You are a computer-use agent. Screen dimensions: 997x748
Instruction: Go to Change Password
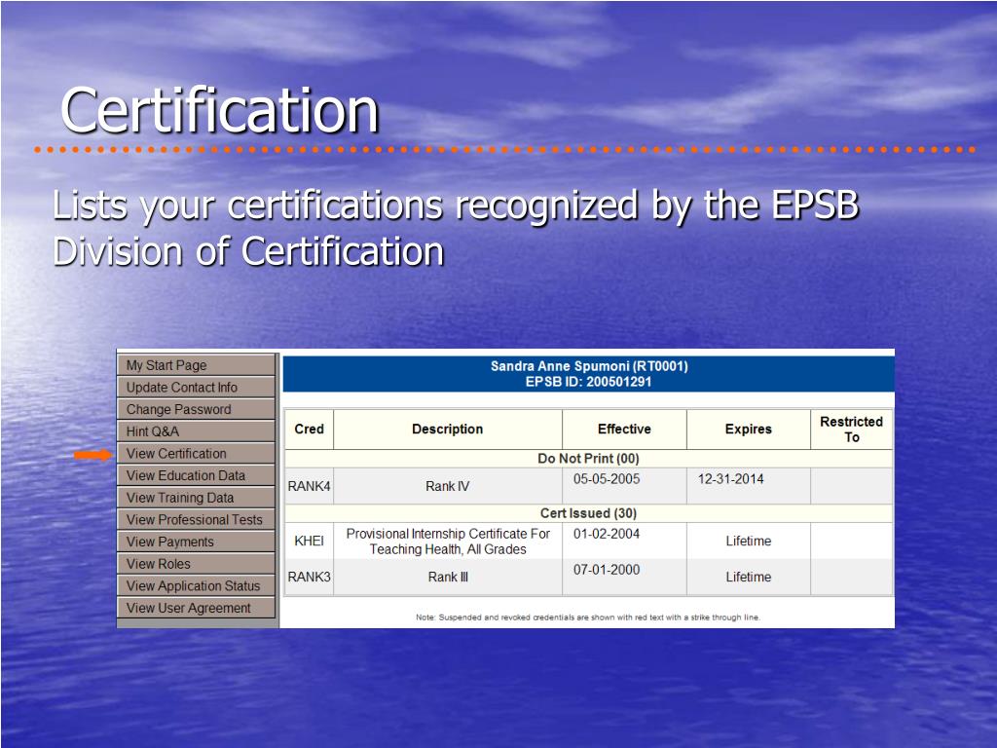(x=196, y=409)
